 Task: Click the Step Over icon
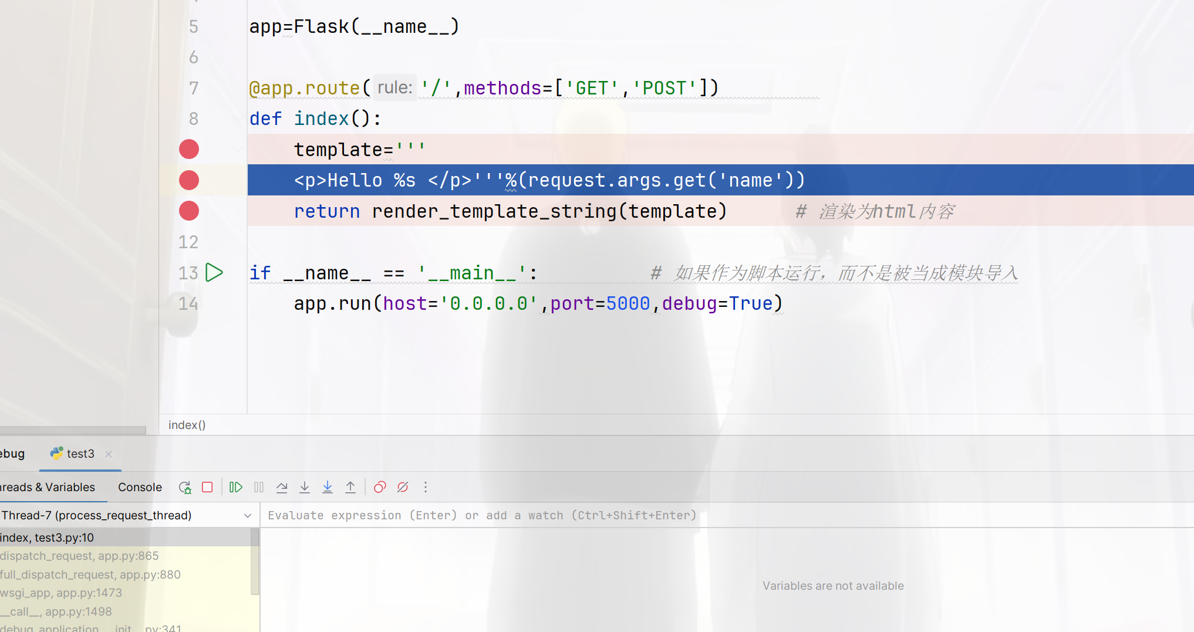[x=282, y=487]
